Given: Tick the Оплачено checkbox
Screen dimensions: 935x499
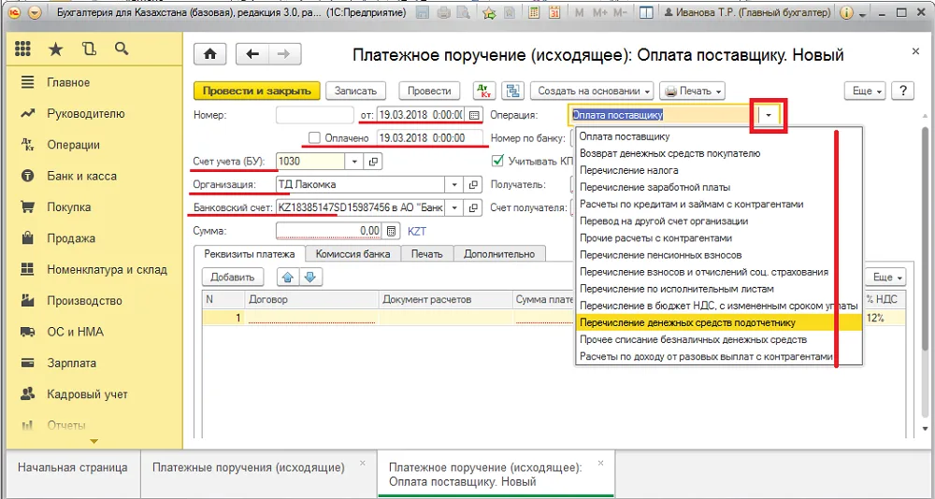Looking at the screenshot, I should pyautogui.click(x=313, y=137).
